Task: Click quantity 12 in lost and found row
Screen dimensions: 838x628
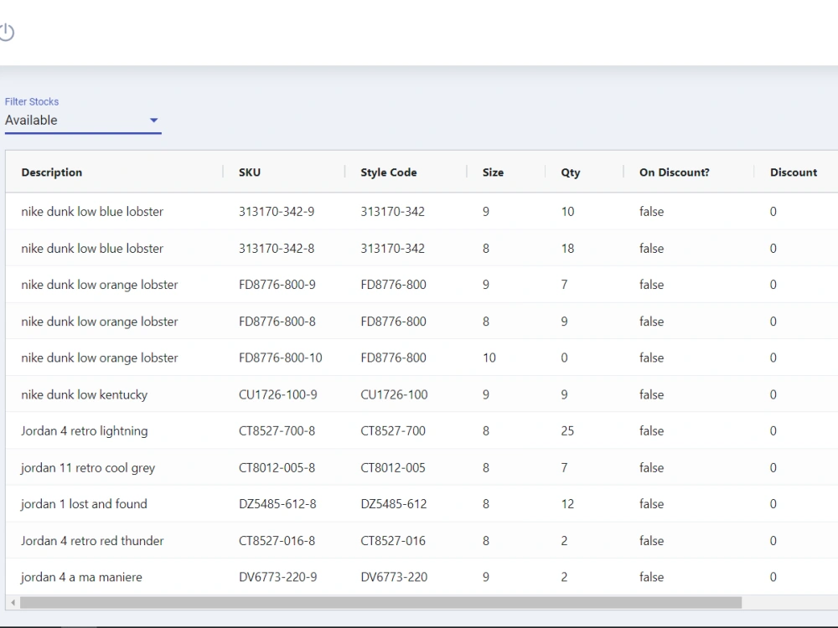Action: pos(567,504)
